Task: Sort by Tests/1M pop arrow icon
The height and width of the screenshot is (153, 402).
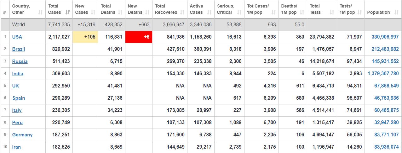Action: coord(360,12)
